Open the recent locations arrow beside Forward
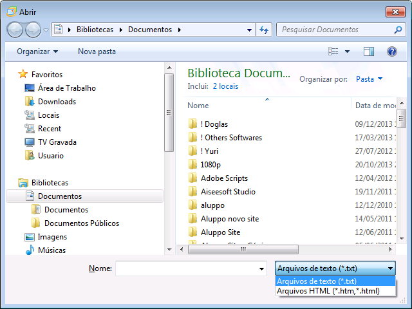Viewport: 412px width, 309px height. click(x=46, y=30)
